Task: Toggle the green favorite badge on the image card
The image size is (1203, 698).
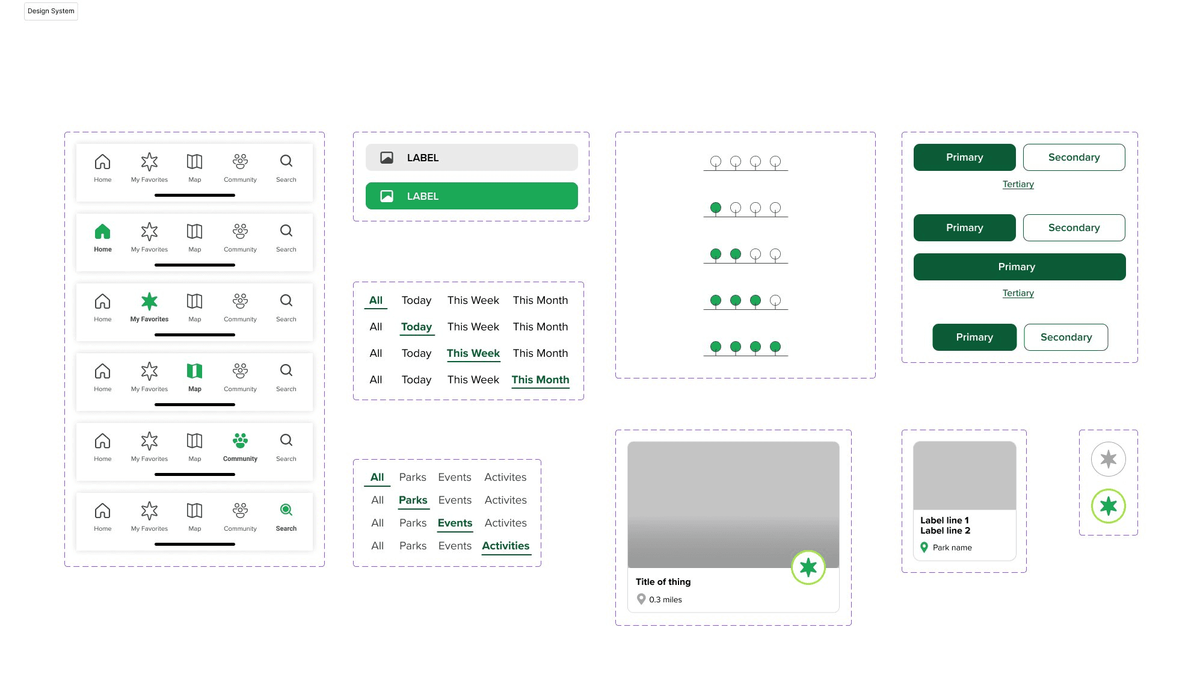Action: pos(808,566)
